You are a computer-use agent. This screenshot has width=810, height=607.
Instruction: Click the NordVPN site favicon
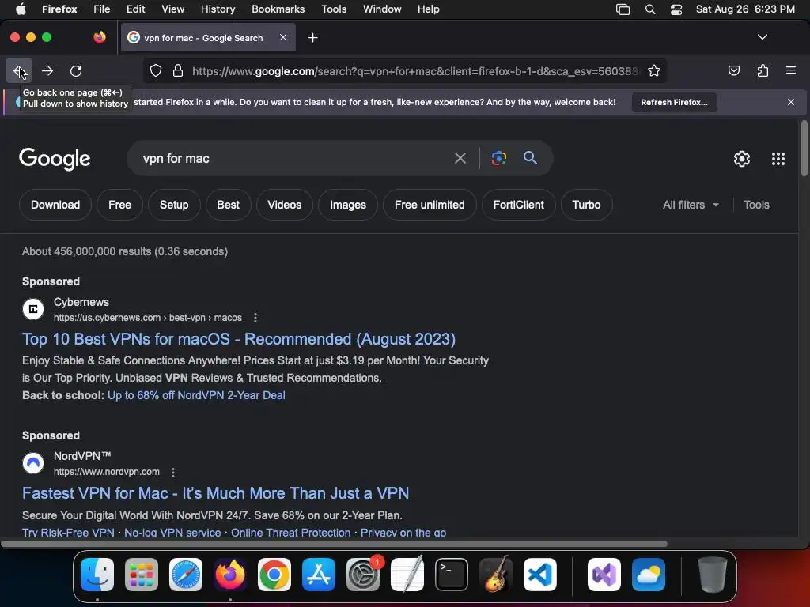tap(33, 463)
